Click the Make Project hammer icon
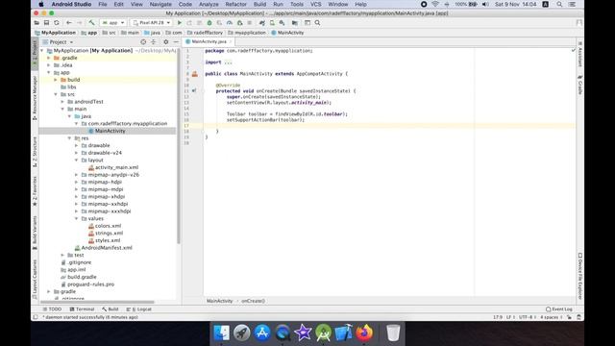 pyautogui.click(x=91, y=23)
